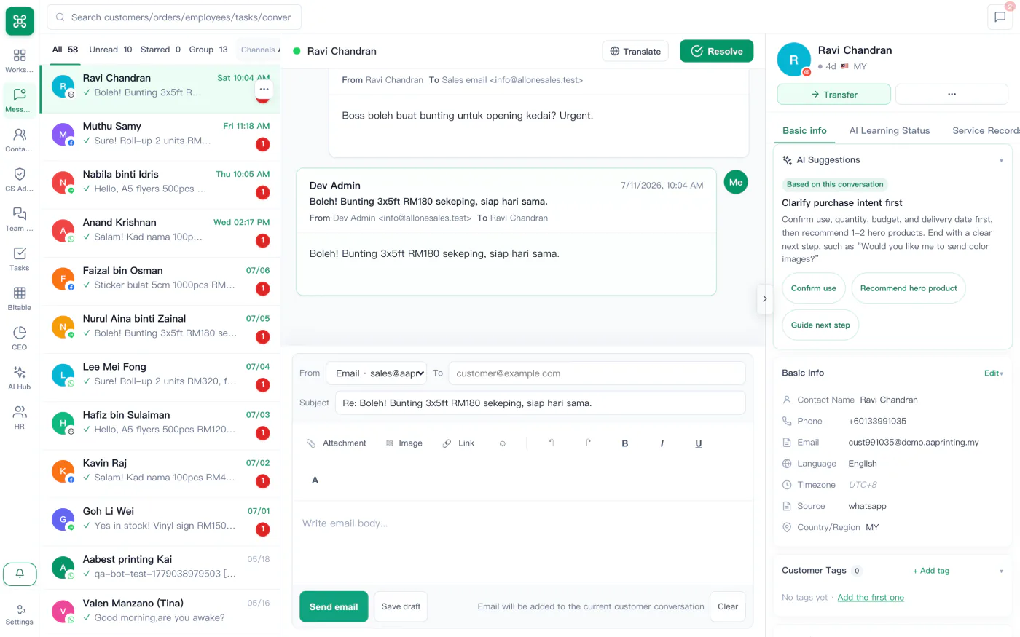Open the font color A option
Image resolution: width=1020 pixels, height=637 pixels.
point(315,480)
